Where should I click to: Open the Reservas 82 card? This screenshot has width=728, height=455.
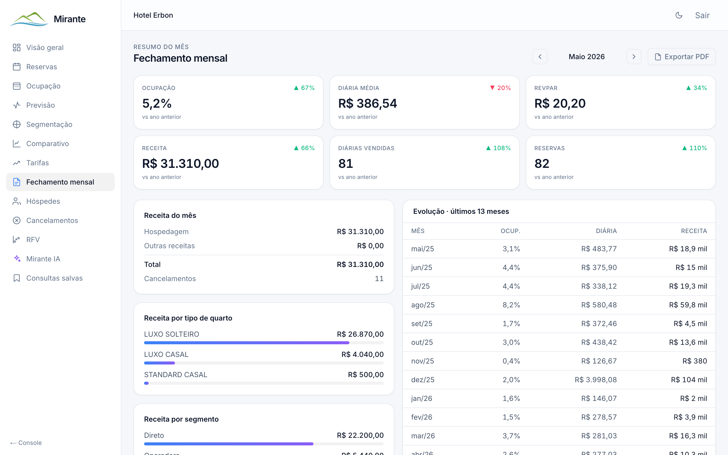coord(621,163)
